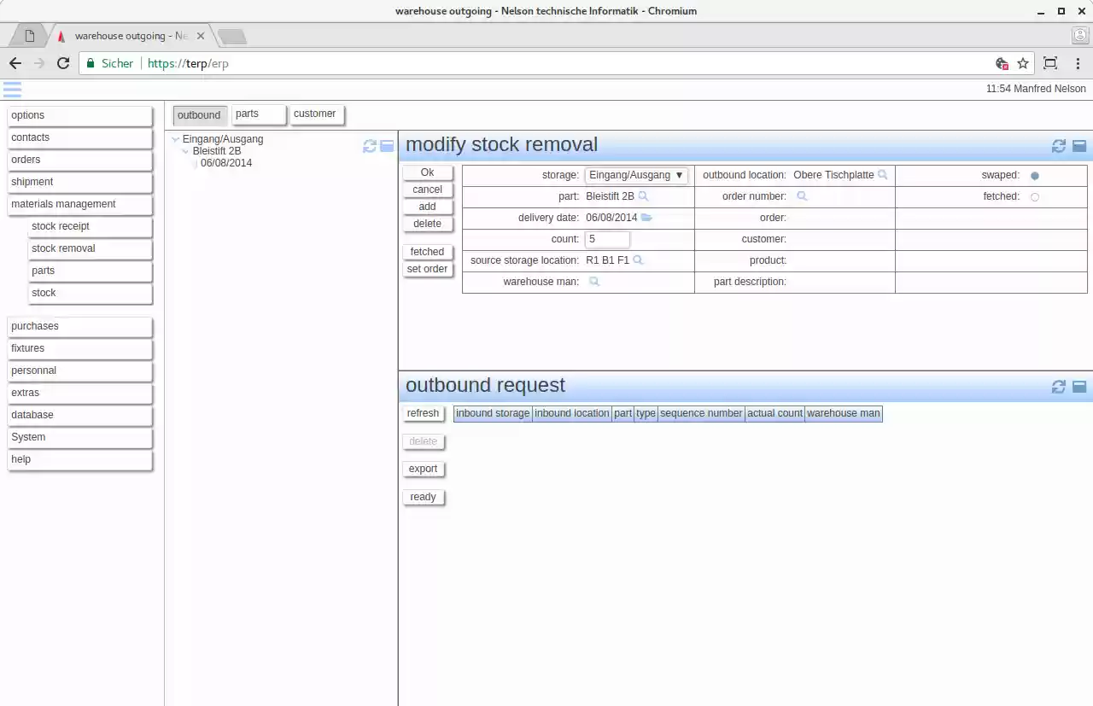1093x706 pixels.
Task: Collapse the Bleistift 2B tree entry
Action: click(185, 151)
